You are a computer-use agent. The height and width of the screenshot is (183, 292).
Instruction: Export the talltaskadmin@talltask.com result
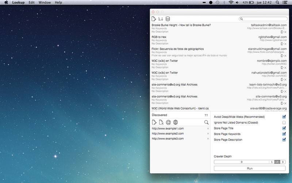tap(282, 32)
